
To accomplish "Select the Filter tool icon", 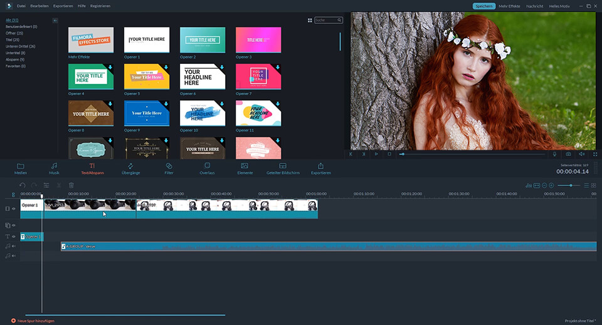I will 169,168.
